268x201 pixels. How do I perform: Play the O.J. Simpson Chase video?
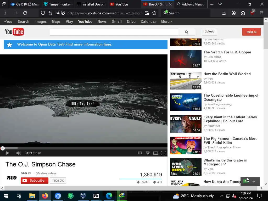pos(7,153)
